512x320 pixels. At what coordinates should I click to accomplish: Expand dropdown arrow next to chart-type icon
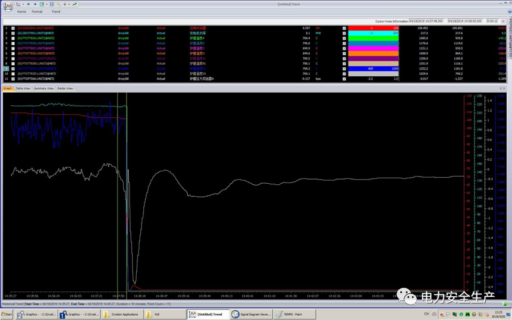(23, 4)
